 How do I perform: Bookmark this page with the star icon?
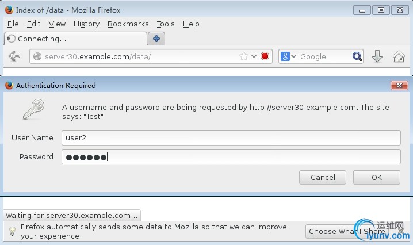244,56
